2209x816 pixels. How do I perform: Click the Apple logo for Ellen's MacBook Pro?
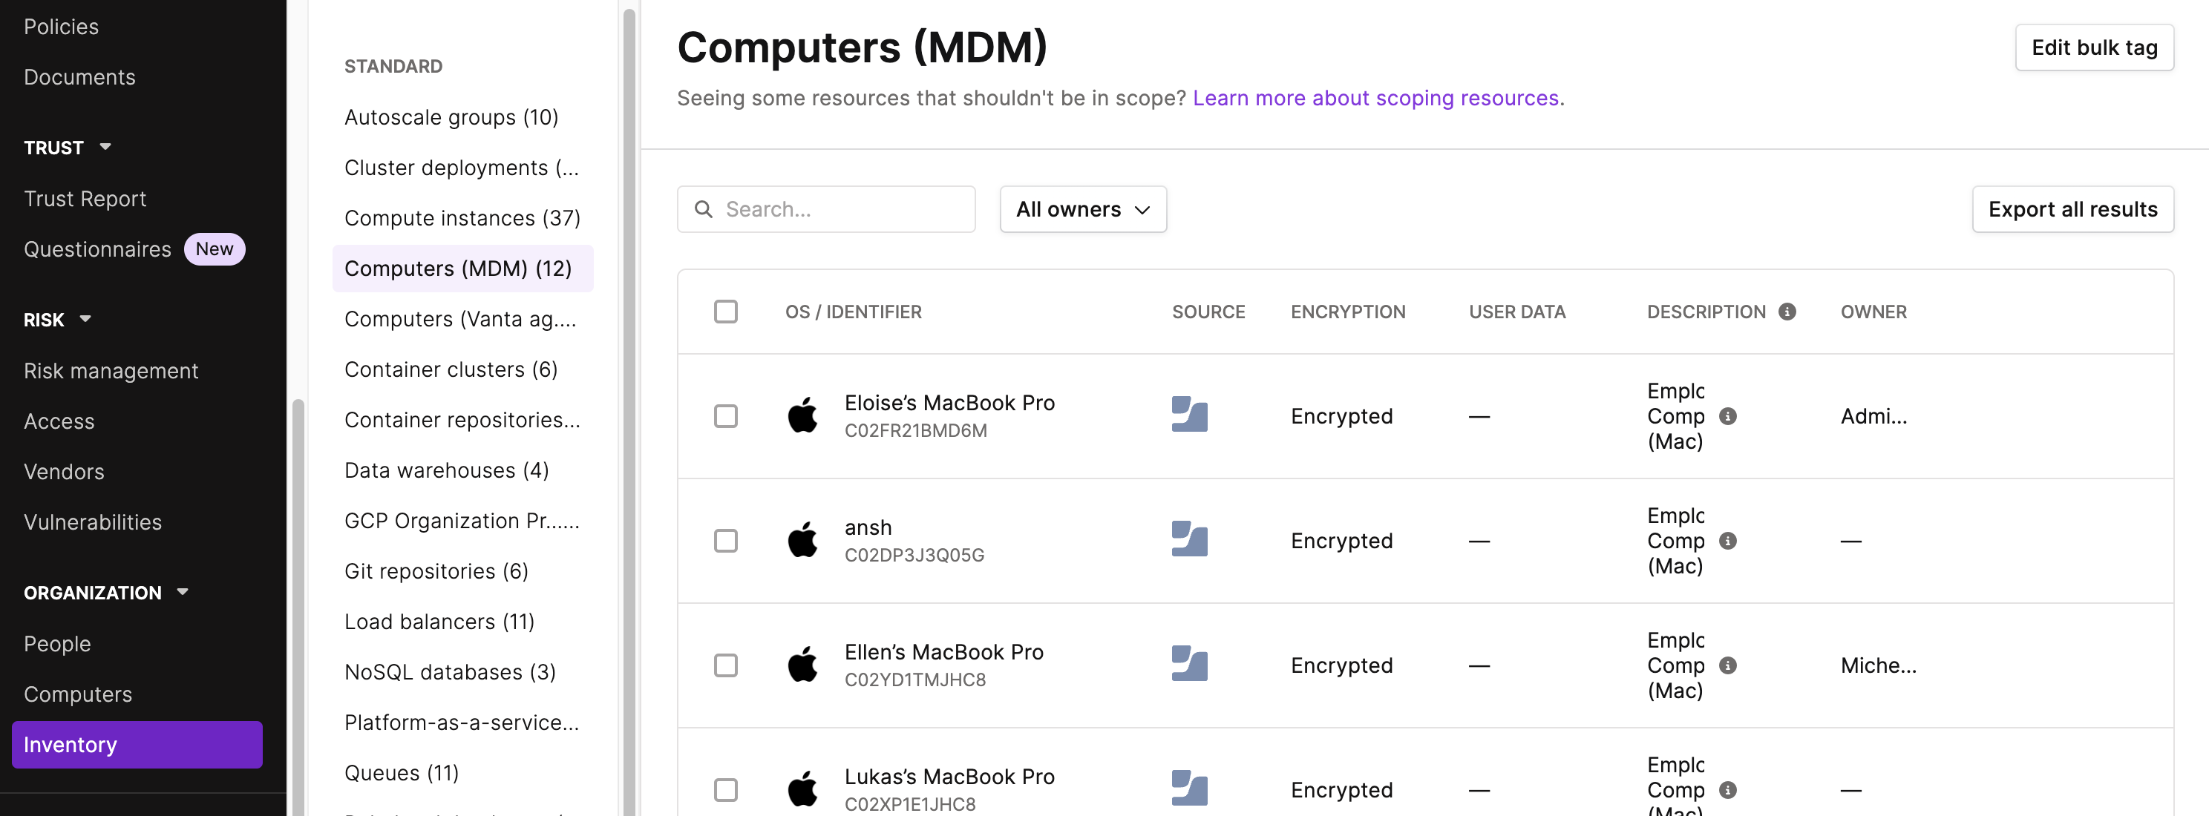[802, 664]
